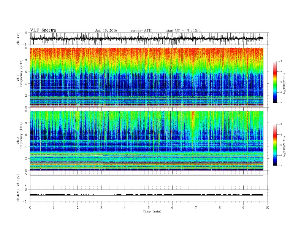This screenshot has height=233, width=301.
Task: Click the ch.1 spectrogram color bar
Action: (275, 82)
